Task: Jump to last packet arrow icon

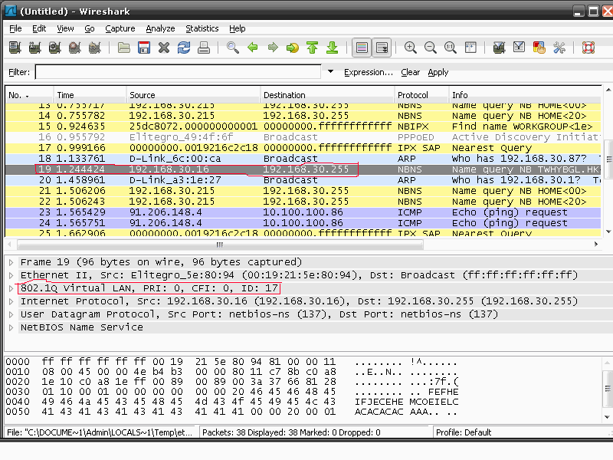Action: 333,48
